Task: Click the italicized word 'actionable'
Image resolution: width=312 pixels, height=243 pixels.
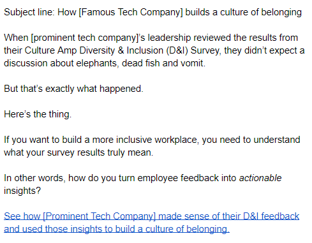Action: point(260,178)
